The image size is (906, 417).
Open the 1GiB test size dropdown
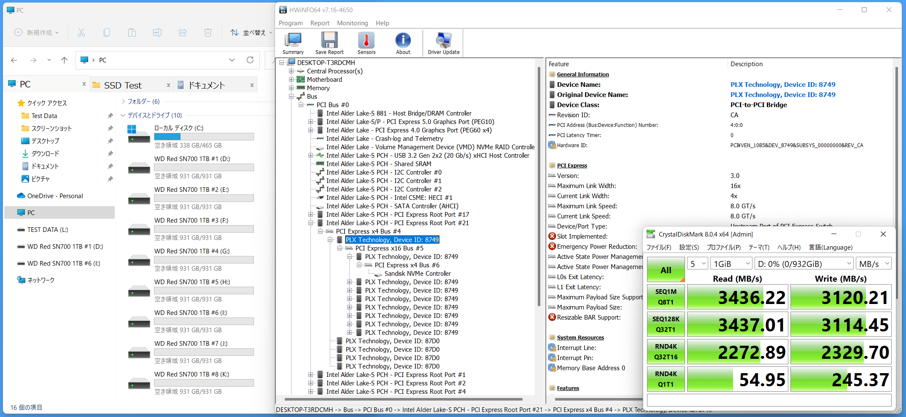tap(731, 264)
